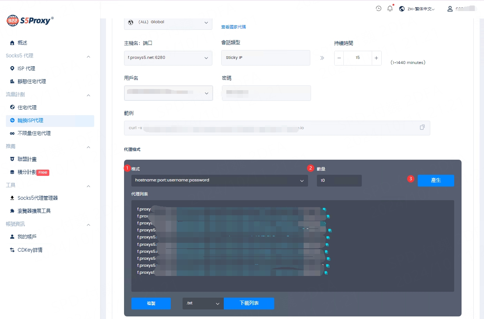
Task: Click the double-arrow icon beside Sticky IP
Action: coord(322,58)
